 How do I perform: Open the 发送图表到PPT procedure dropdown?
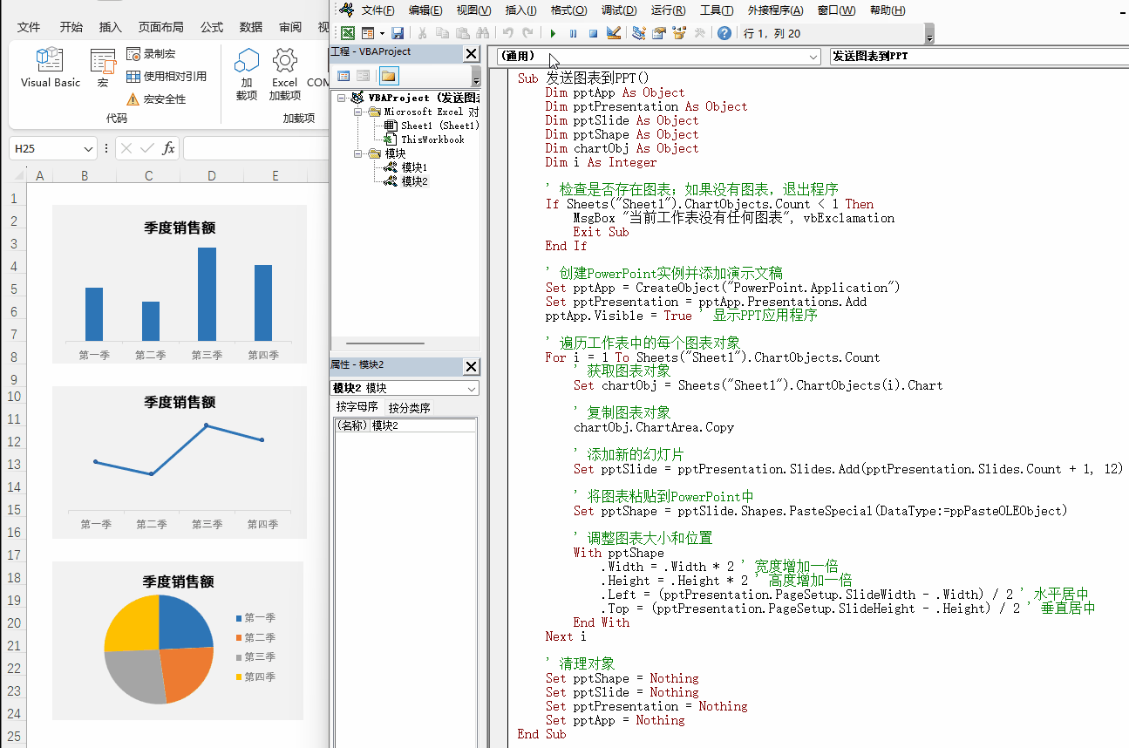pyautogui.click(x=978, y=56)
